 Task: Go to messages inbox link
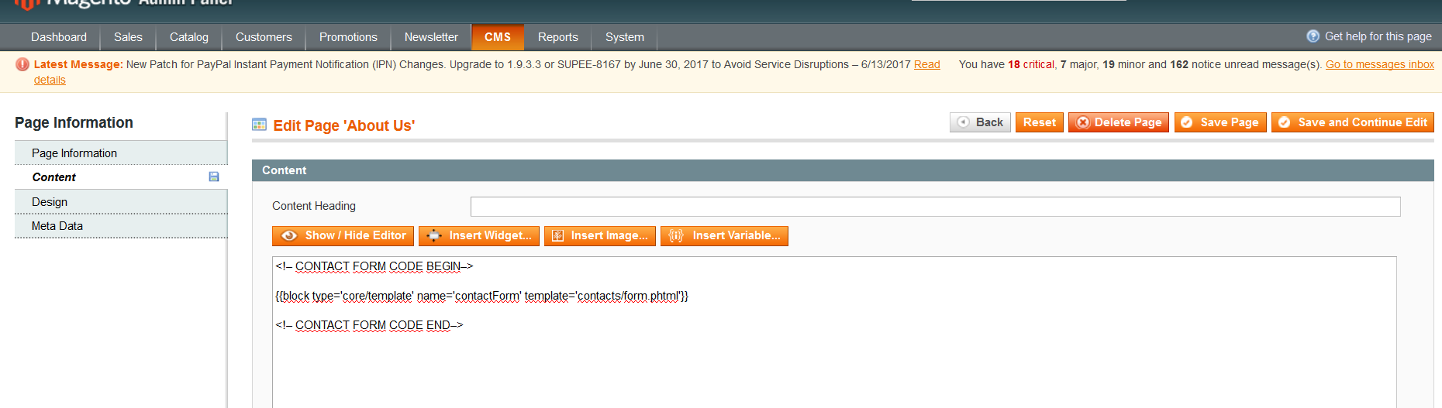[1380, 65]
